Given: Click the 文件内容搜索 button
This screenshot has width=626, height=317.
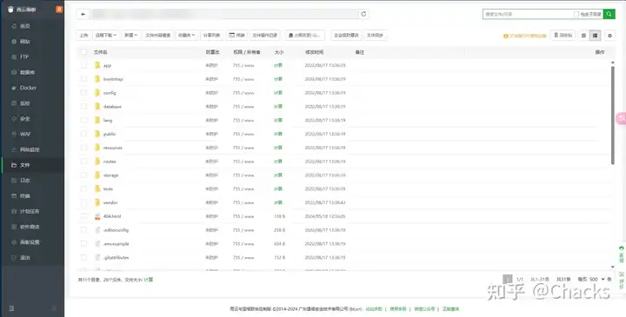Looking at the screenshot, I should [157, 35].
